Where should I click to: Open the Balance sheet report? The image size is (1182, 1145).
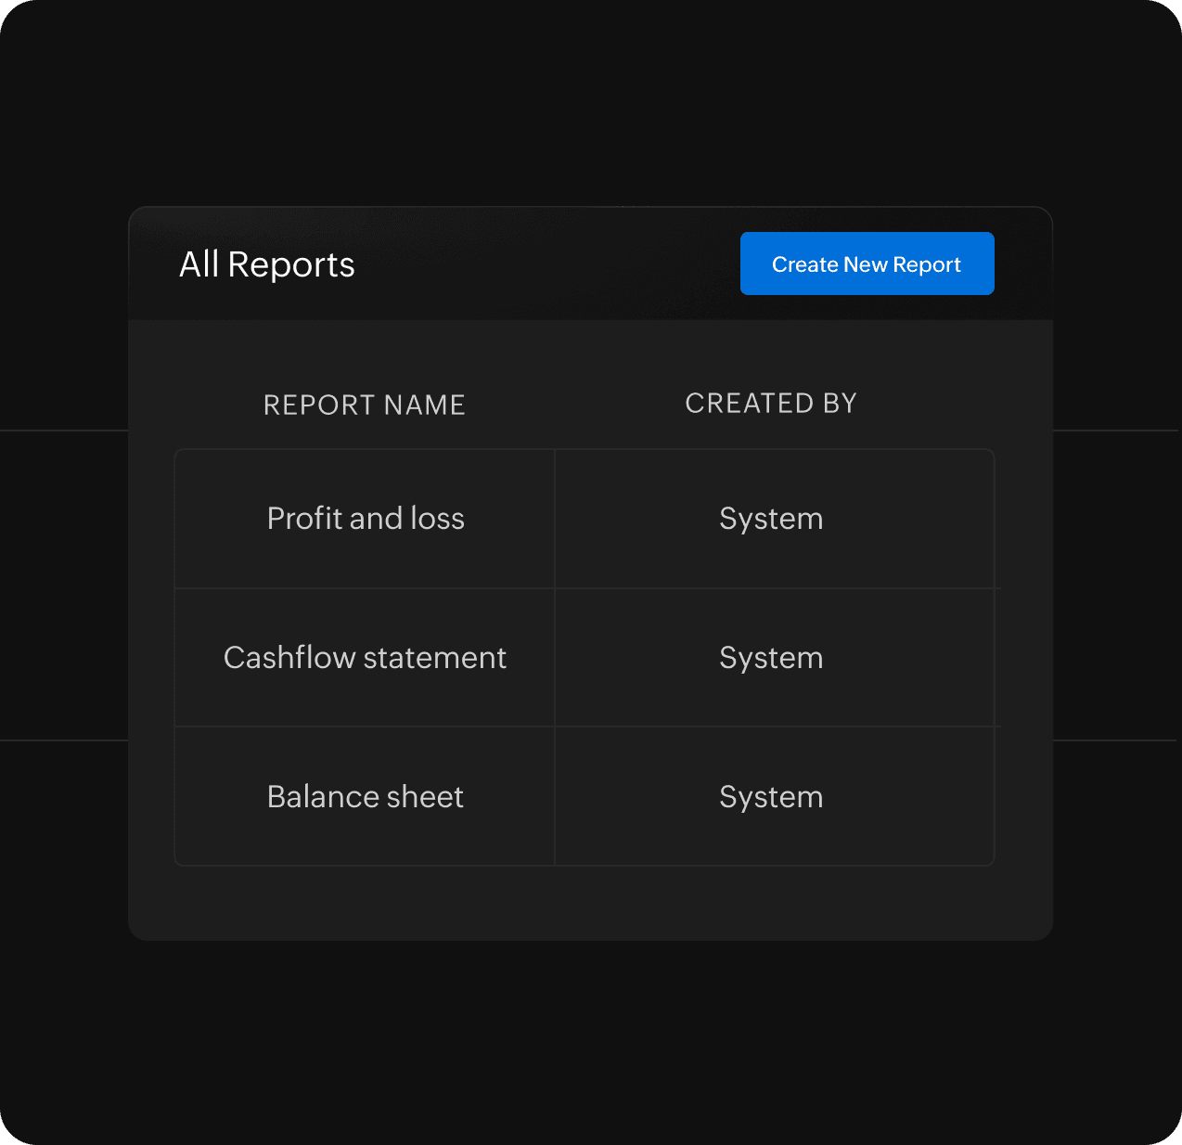click(x=365, y=797)
